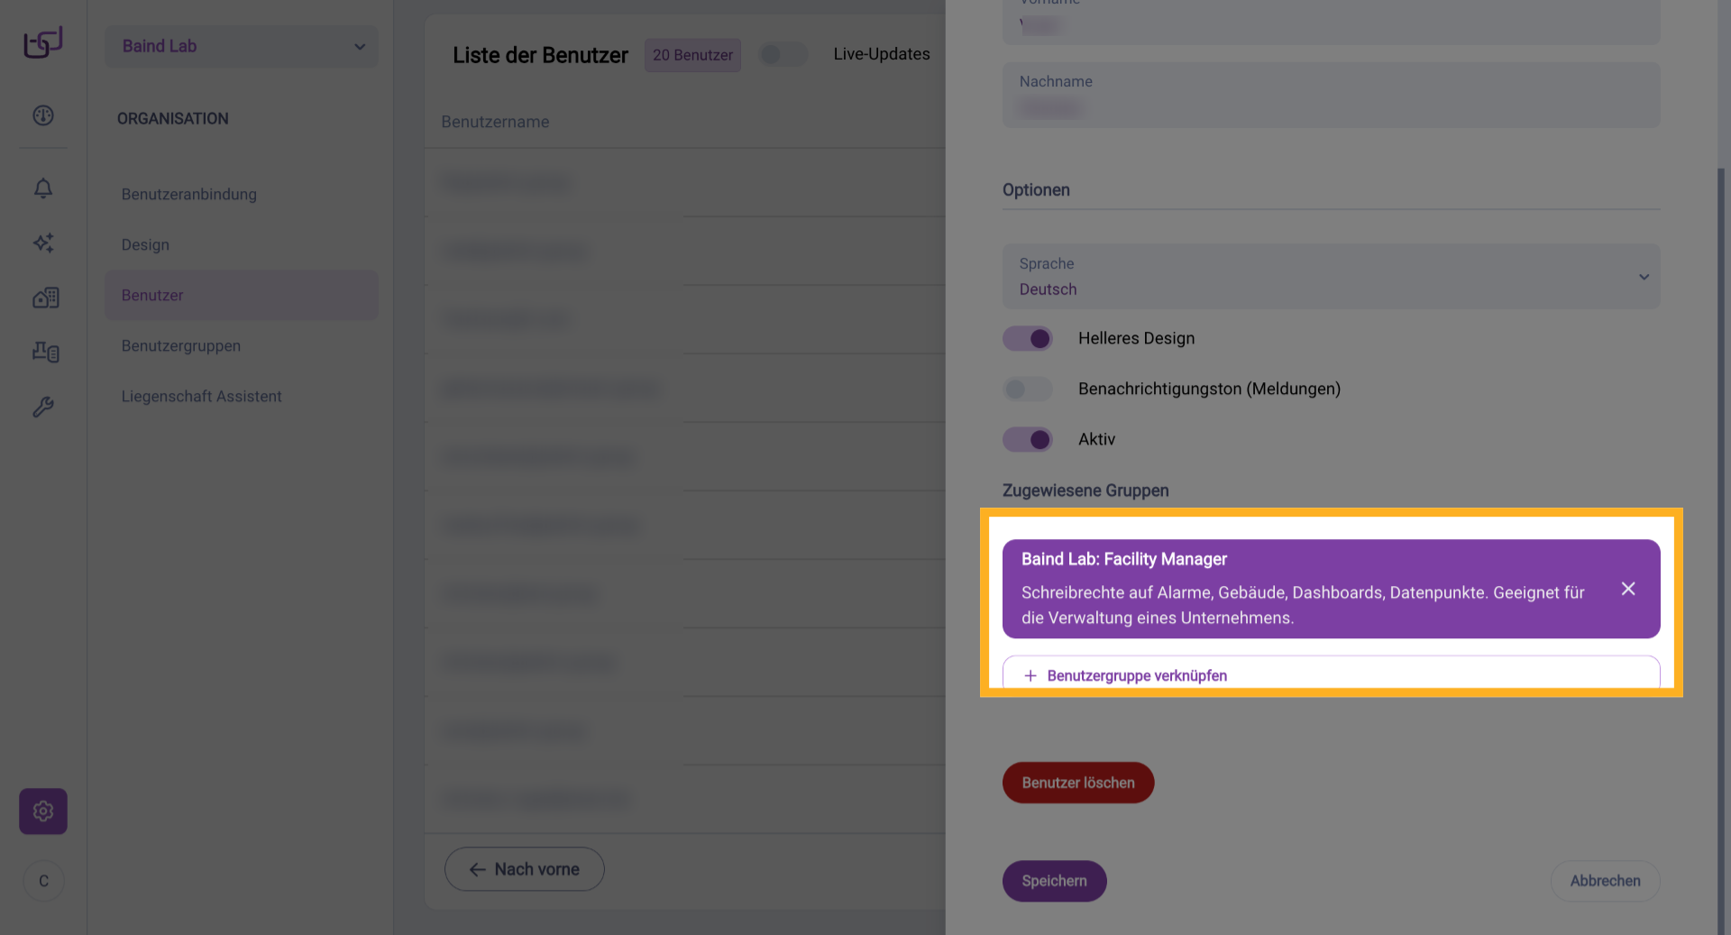Enable Benachrichtigungston (Meldungen) switch
The image size is (1731, 935).
(1028, 389)
